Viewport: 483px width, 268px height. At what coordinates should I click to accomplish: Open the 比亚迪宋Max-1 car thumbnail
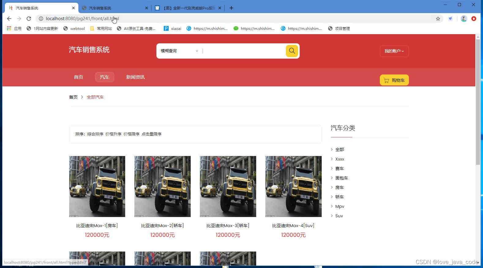click(x=97, y=187)
